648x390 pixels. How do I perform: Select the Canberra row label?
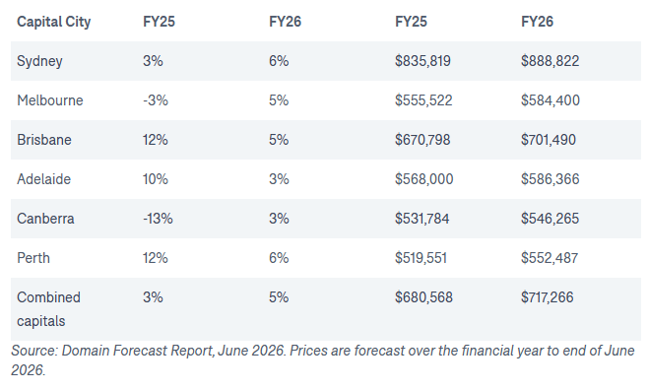(x=45, y=218)
